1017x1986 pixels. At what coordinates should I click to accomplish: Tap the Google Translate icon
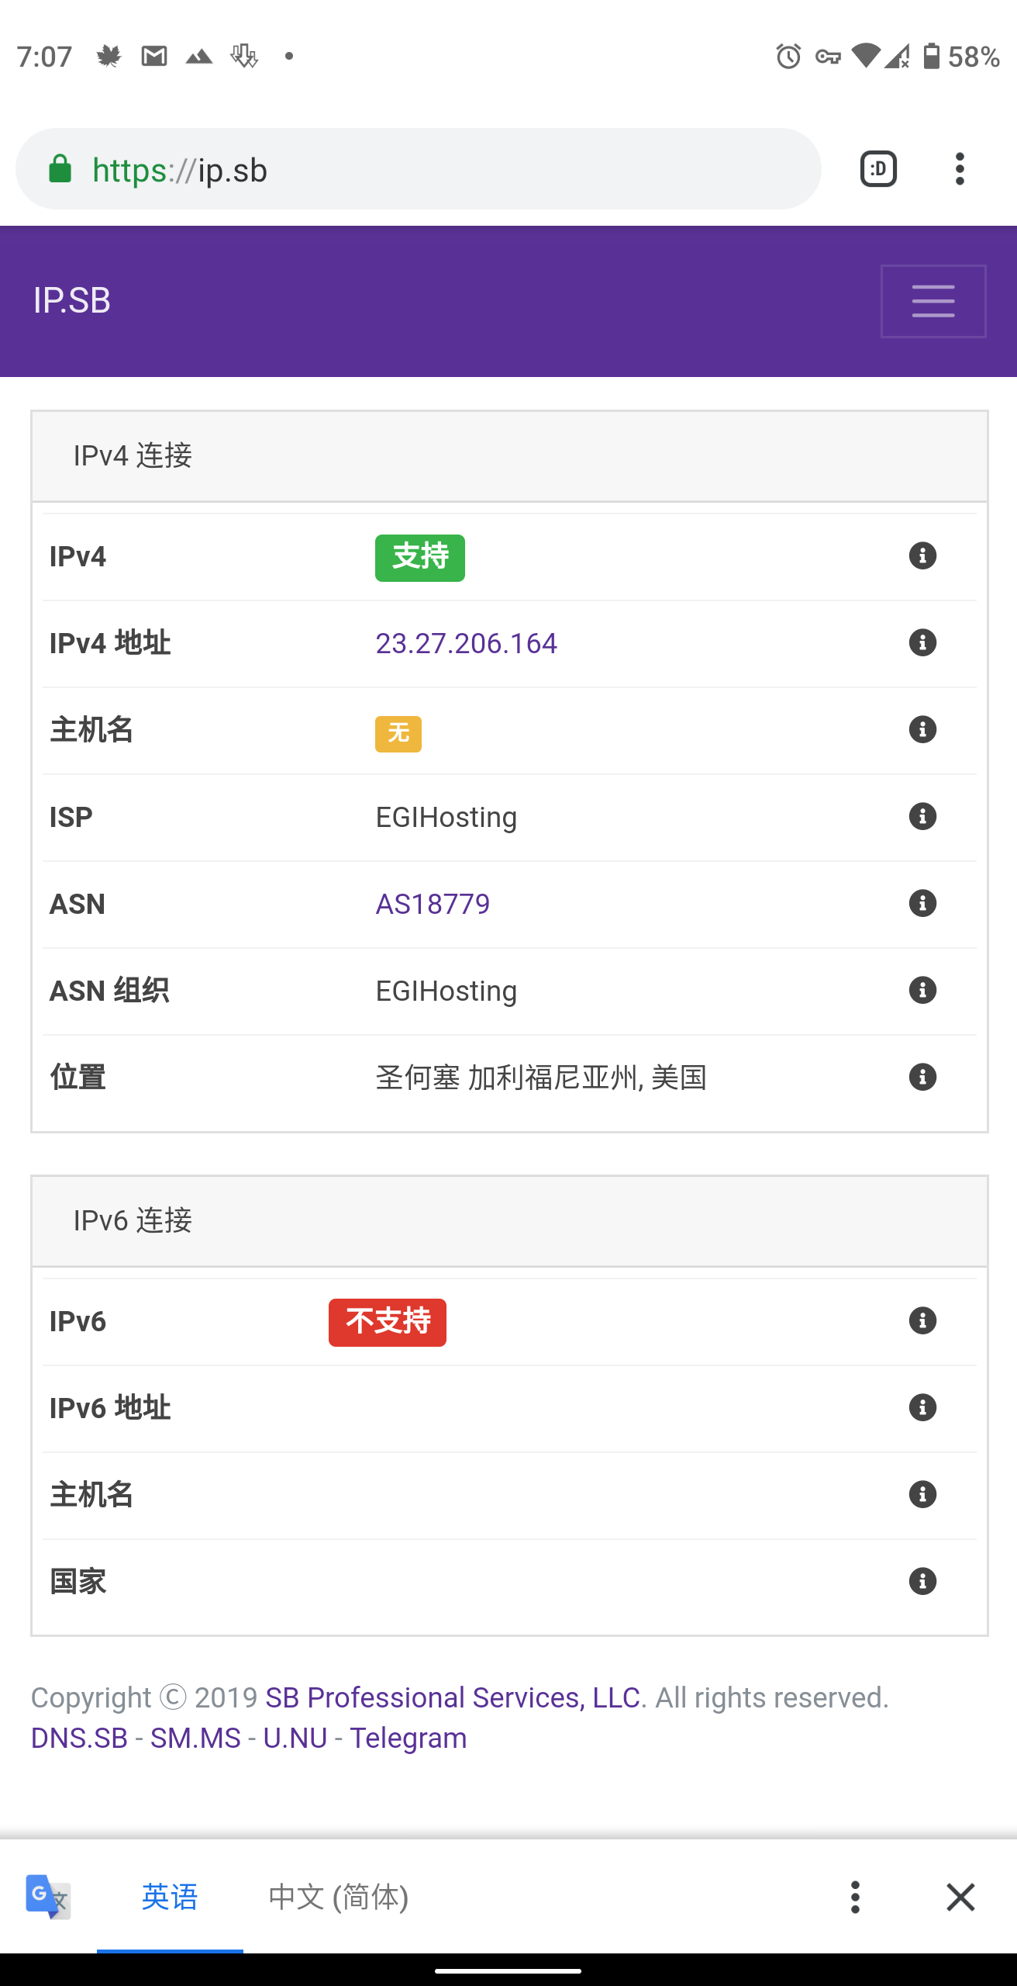48,1897
